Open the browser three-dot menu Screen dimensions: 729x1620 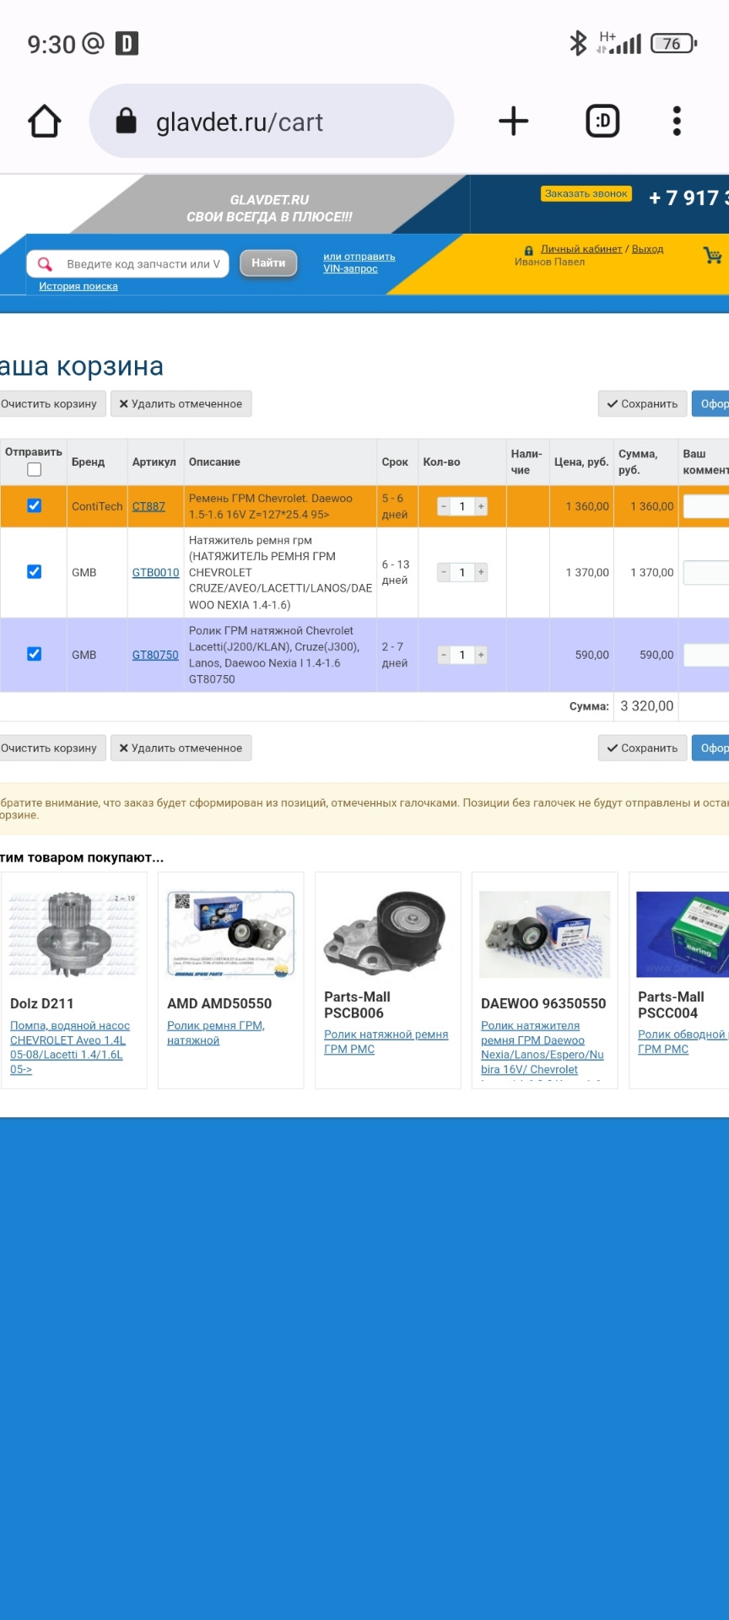677,121
